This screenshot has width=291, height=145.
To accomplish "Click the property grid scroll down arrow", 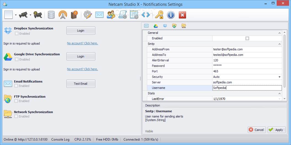I will (x=284, y=99).
